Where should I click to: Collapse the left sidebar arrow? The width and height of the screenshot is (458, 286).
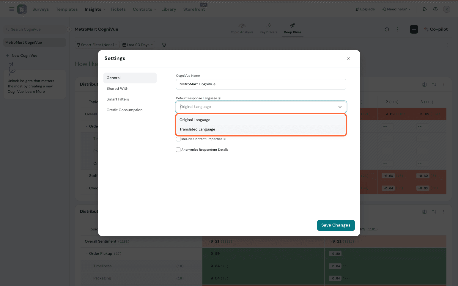(69, 29)
